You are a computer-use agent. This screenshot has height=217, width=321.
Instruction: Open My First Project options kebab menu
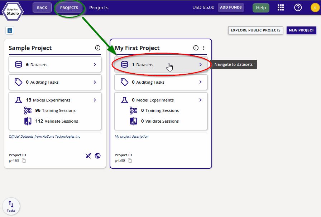click(204, 47)
